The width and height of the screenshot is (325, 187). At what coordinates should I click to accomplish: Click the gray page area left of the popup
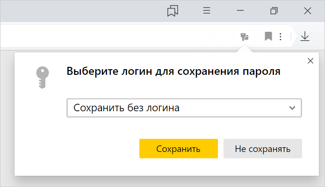point(7,117)
